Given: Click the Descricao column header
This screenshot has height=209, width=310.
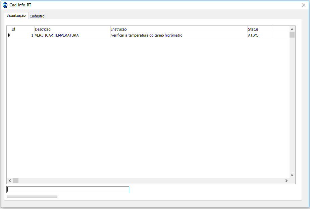Looking at the screenshot, I should tap(72, 29).
